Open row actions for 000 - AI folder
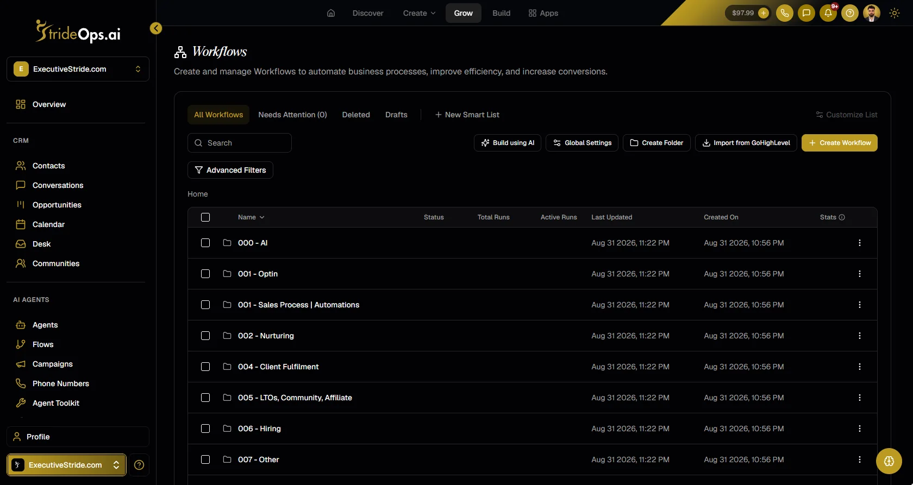 [x=860, y=243]
